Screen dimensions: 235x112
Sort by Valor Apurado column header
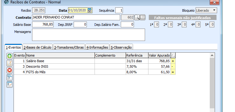[160, 55]
